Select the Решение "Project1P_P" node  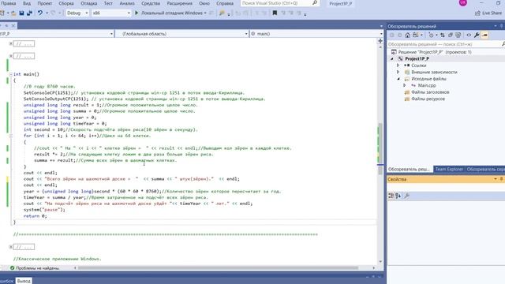(x=435, y=52)
